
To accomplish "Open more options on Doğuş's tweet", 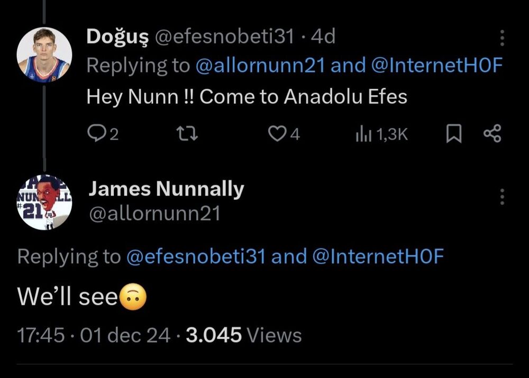I will tap(502, 38).
